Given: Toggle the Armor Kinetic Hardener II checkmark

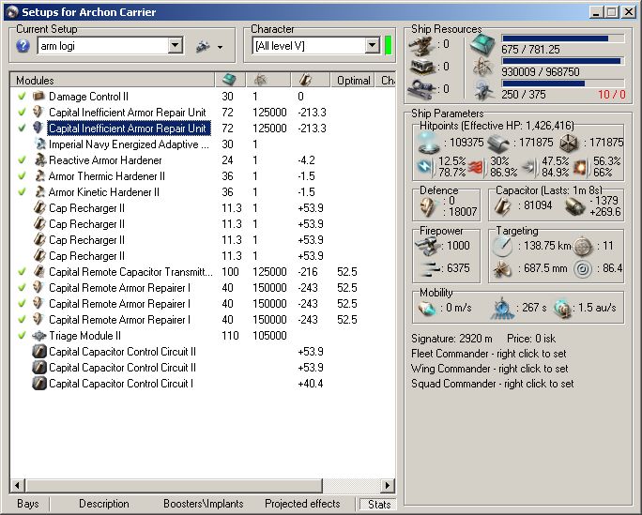Looking at the screenshot, I should click(x=23, y=192).
